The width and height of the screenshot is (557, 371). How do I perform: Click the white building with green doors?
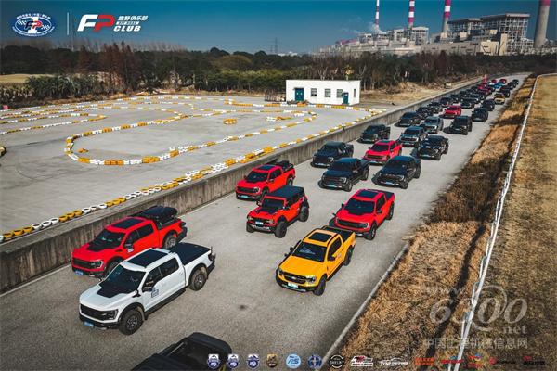click(x=322, y=92)
